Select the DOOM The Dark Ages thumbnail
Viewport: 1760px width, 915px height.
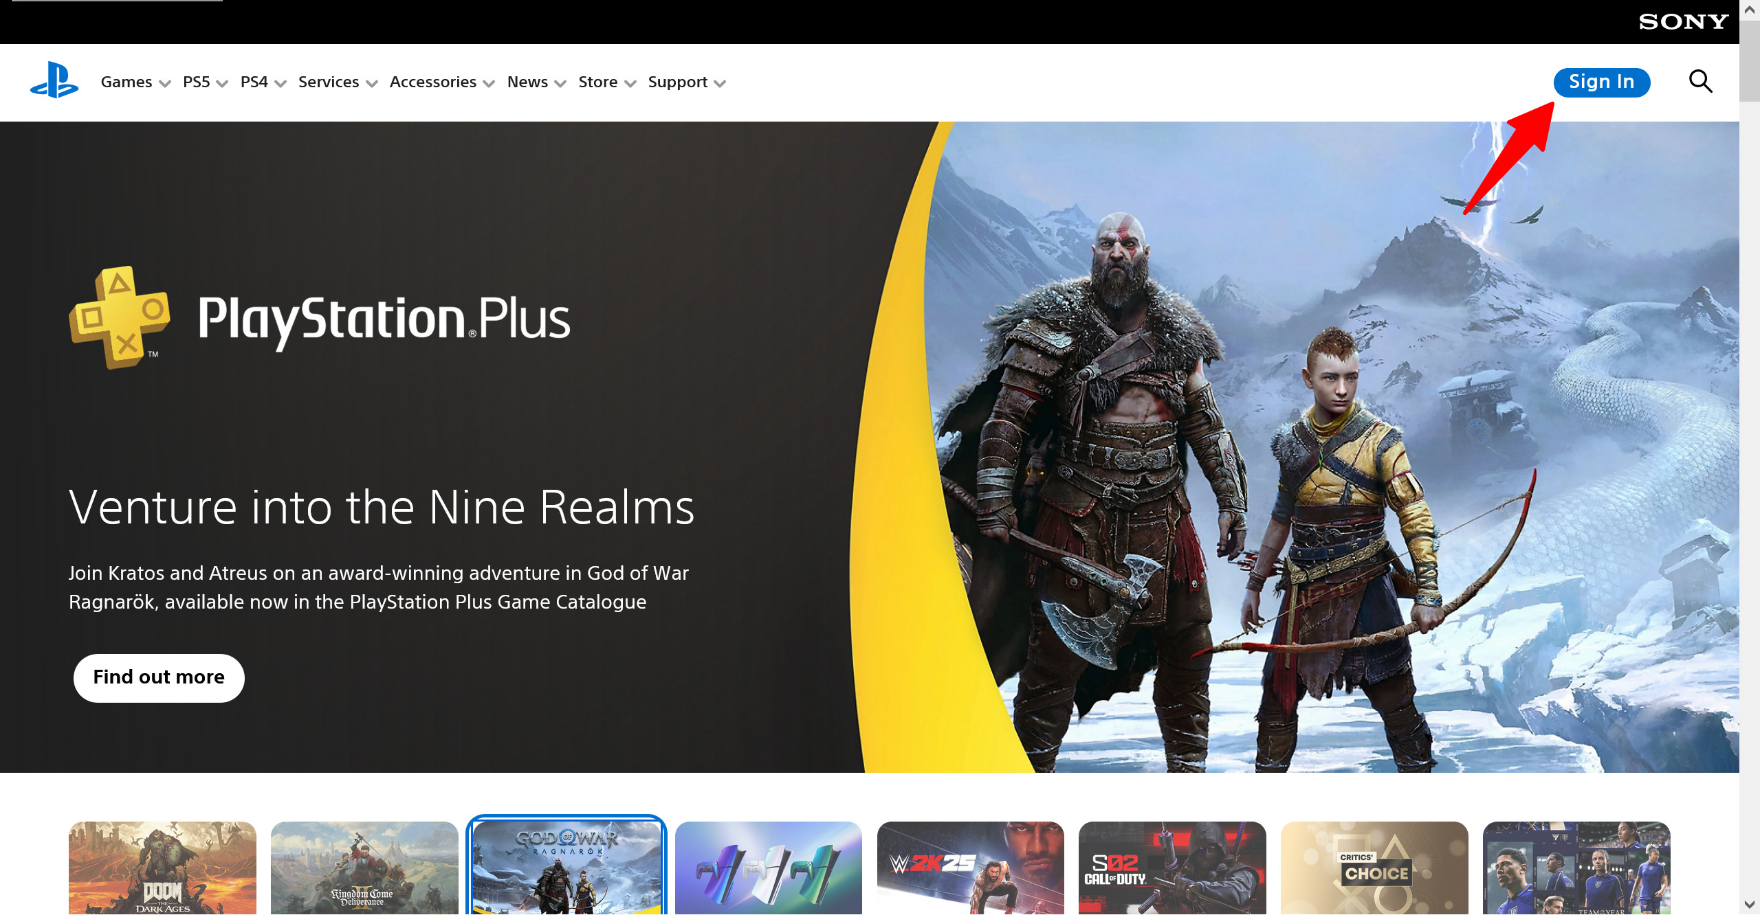click(x=162, y=868)
